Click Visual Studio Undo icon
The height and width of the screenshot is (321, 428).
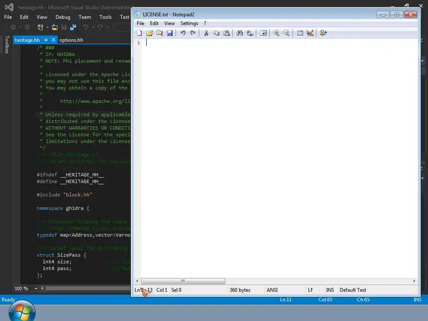coord(86,27)
